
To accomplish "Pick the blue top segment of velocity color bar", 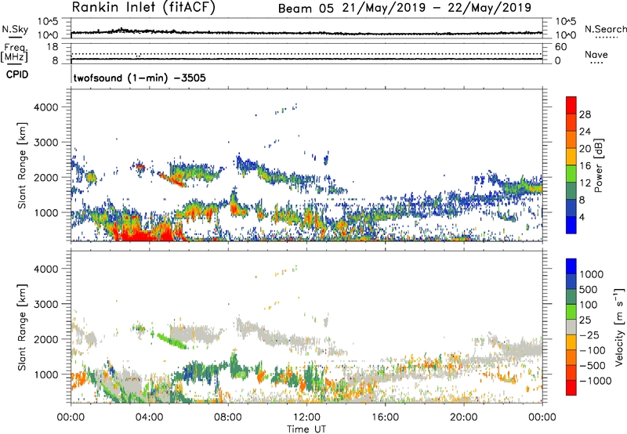I will tap(571, 266).
